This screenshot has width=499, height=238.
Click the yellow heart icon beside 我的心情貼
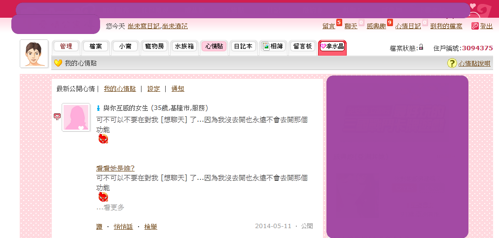(58, 63)
